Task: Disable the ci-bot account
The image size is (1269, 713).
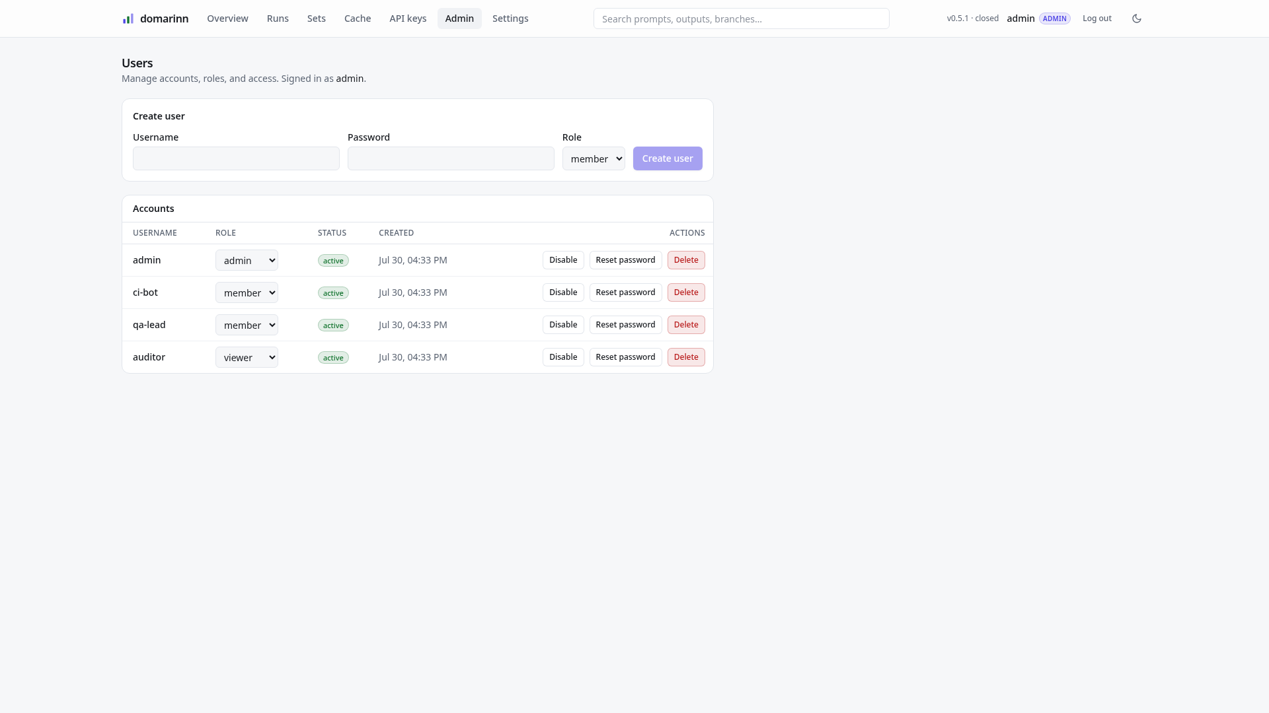Action: pyautogui.click(x=563, y=292)
